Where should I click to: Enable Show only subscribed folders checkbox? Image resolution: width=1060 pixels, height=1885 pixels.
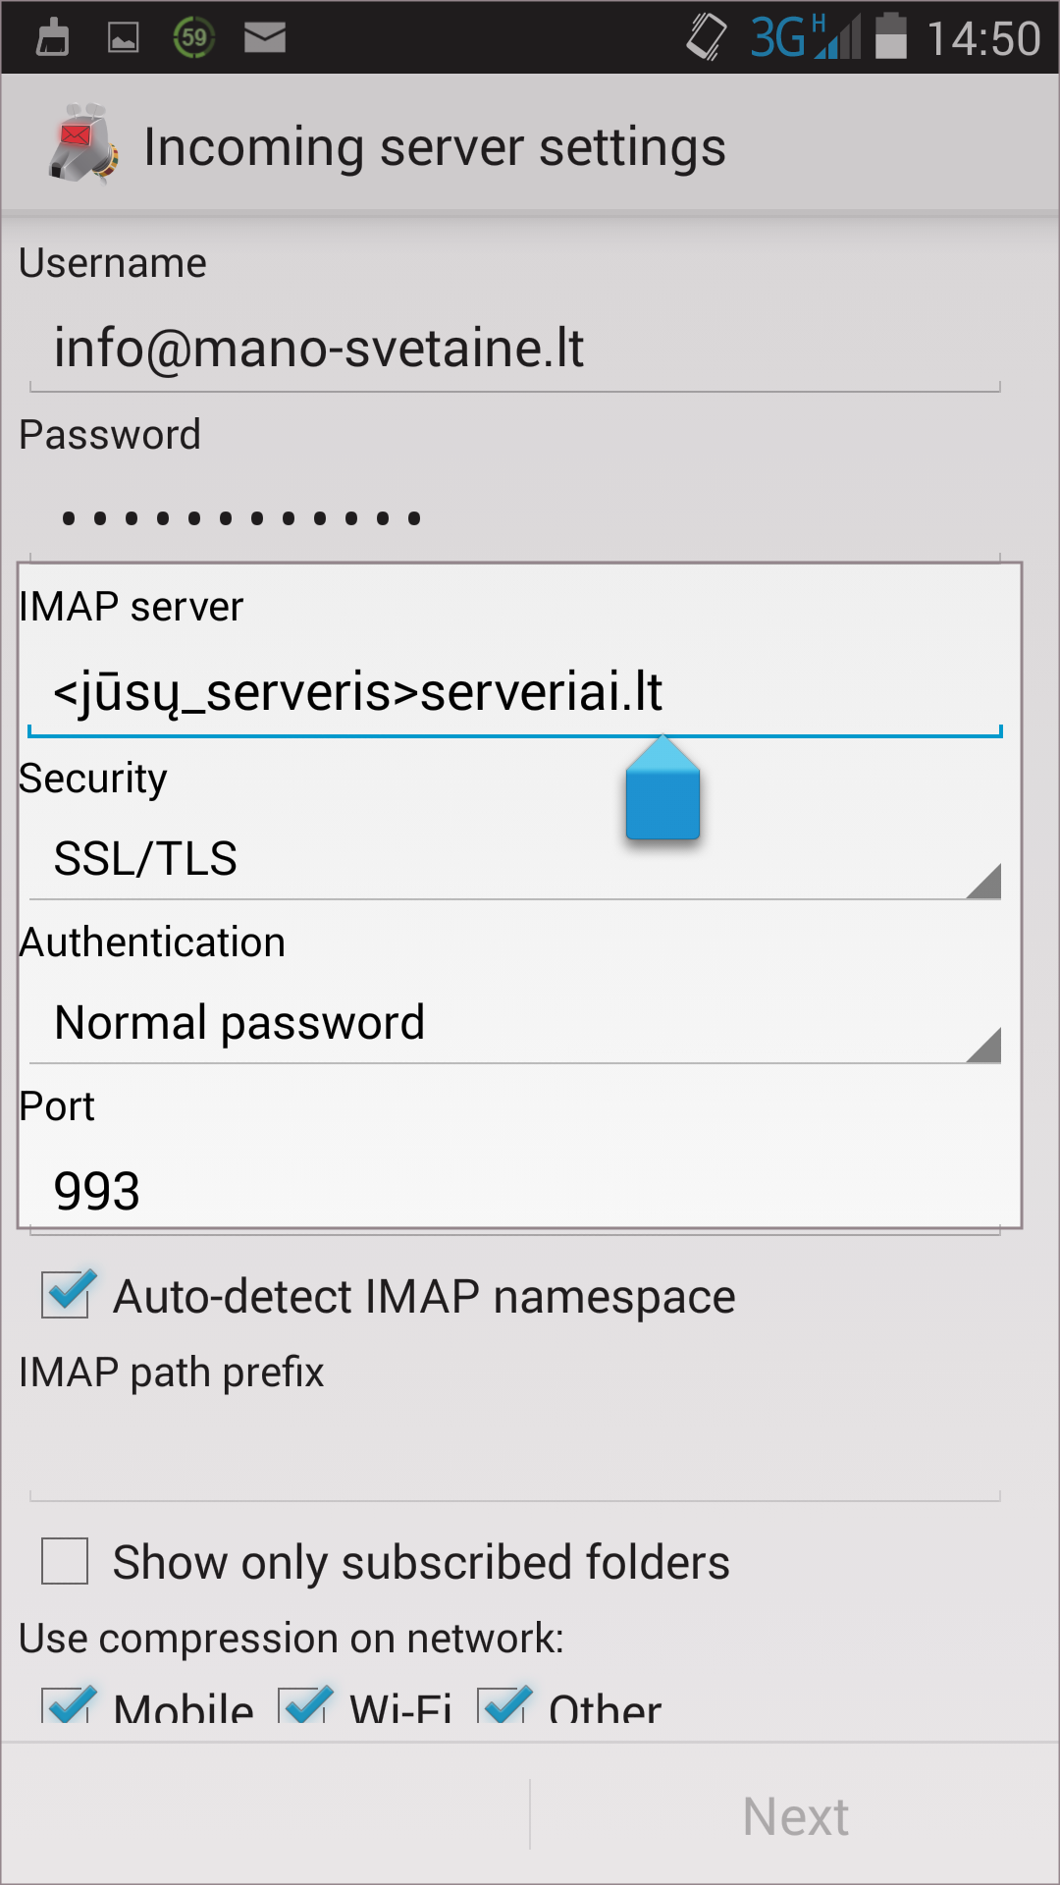[66, 1561]
